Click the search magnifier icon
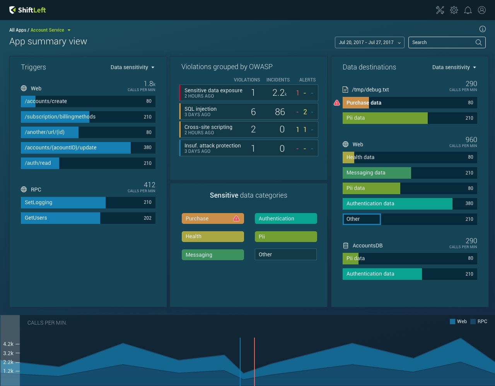Viewport: 495px width, 386px height. pyautogui.click(x=478, y=42)
